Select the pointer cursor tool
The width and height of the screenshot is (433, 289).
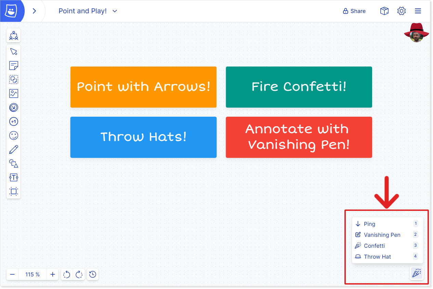14,52
